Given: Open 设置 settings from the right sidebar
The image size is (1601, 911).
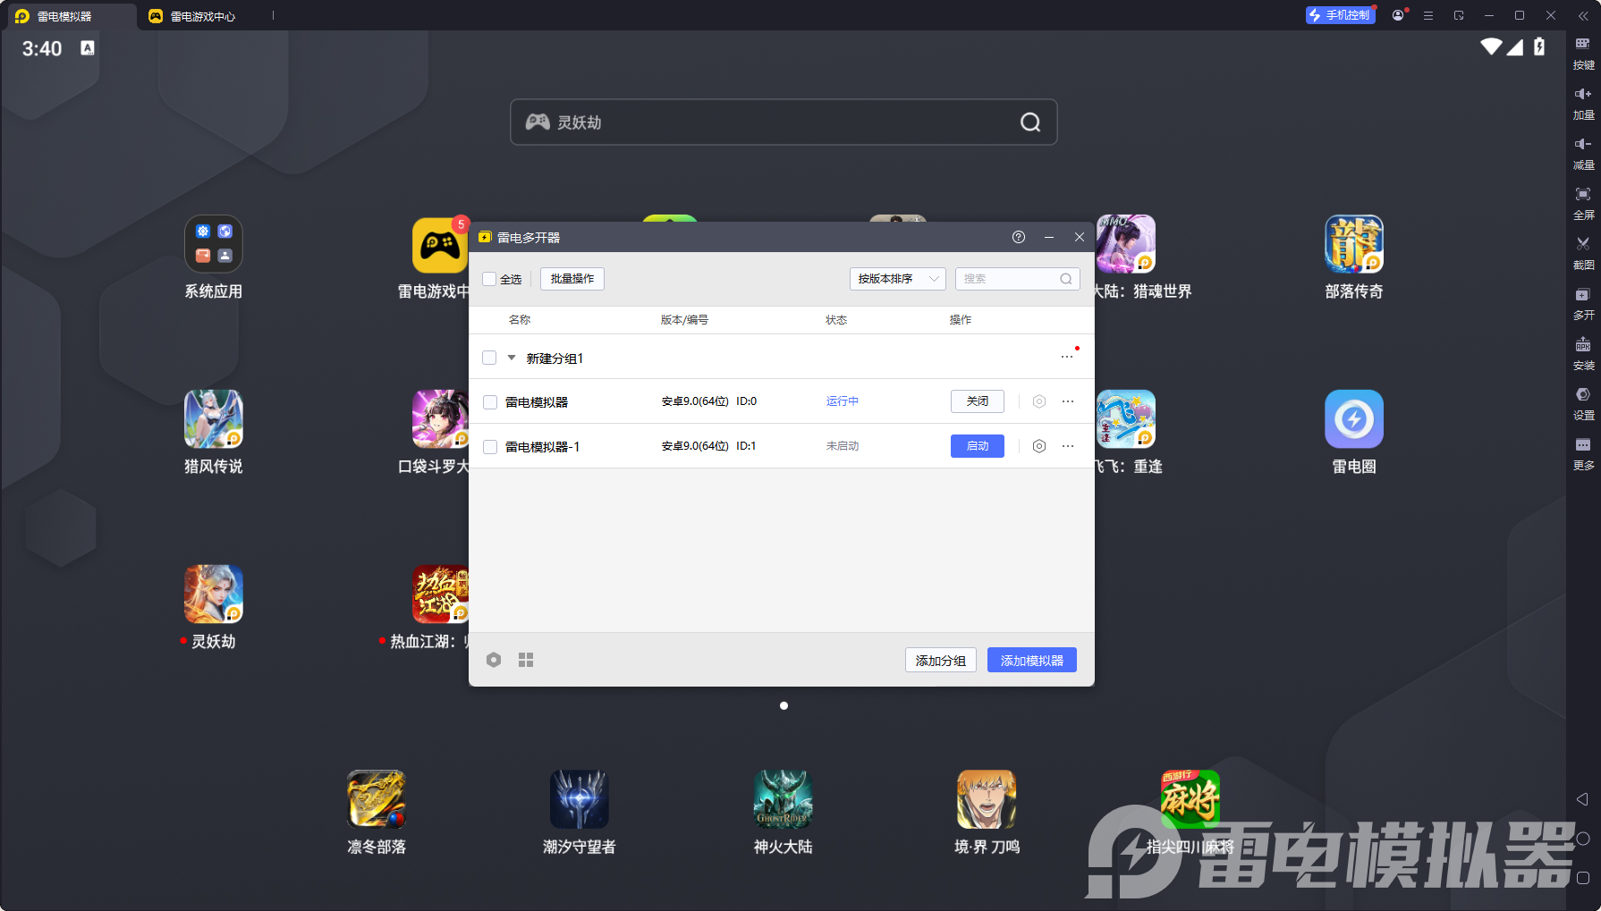Looking at the screenshot, I should (1583, 403).
